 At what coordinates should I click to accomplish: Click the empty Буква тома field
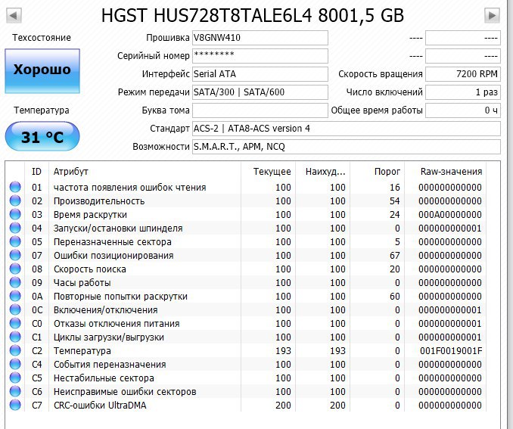click(x=260, y=110)
